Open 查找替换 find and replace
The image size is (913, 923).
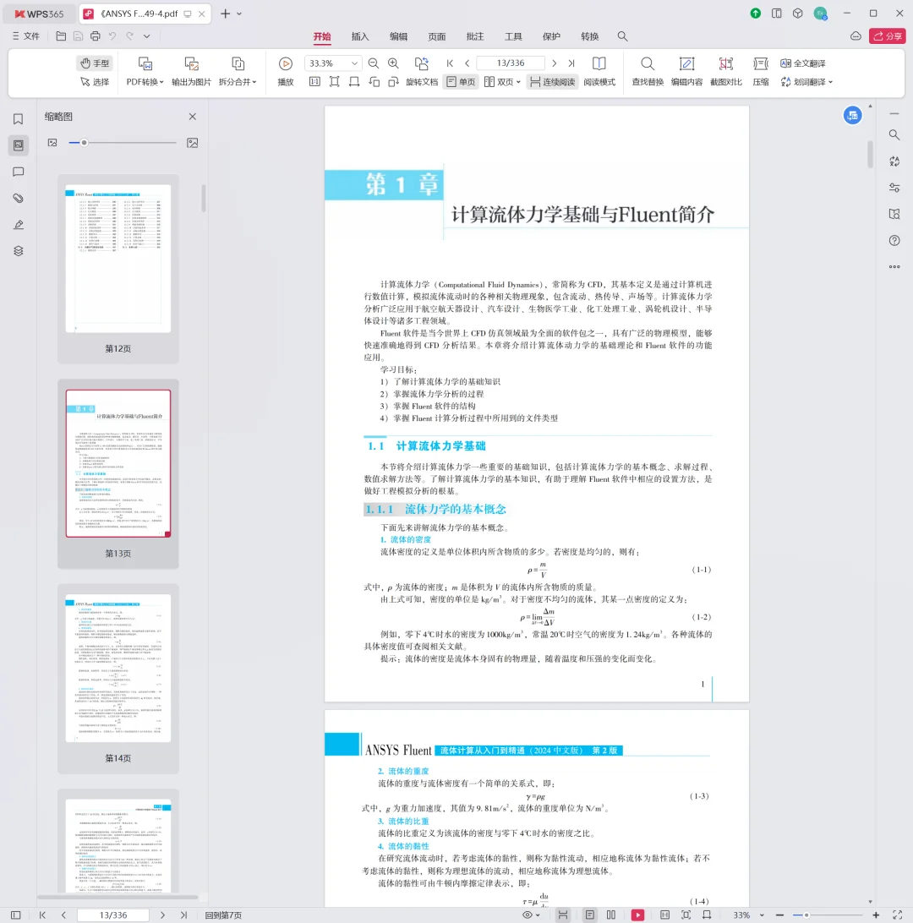[648, 71]
